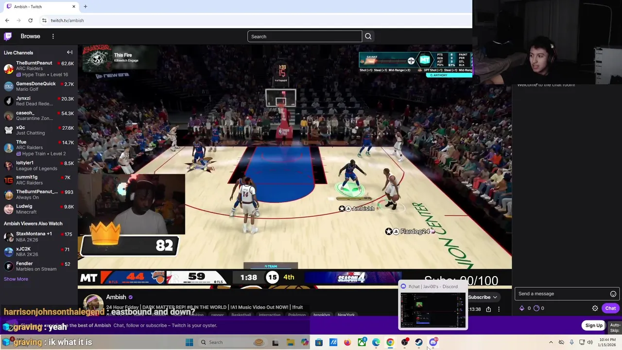The image size is (622, 350).
Task: Open the Discord #chat window preview thumbnail
Action: click(432, 310)
